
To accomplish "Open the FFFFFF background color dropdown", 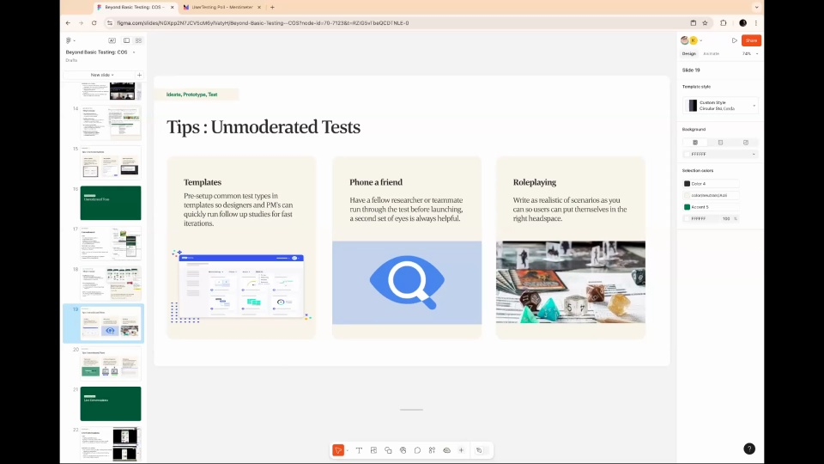I will (754, 154).
